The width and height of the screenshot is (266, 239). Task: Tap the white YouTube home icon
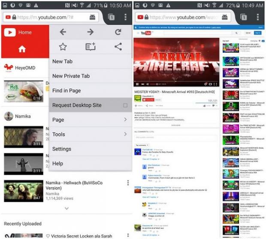22,49
